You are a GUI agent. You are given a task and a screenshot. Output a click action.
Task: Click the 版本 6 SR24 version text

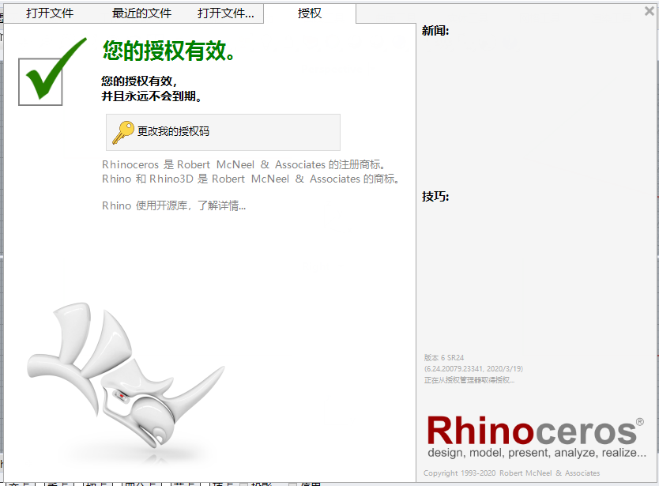pyautogui.click(x=444, y=358)
